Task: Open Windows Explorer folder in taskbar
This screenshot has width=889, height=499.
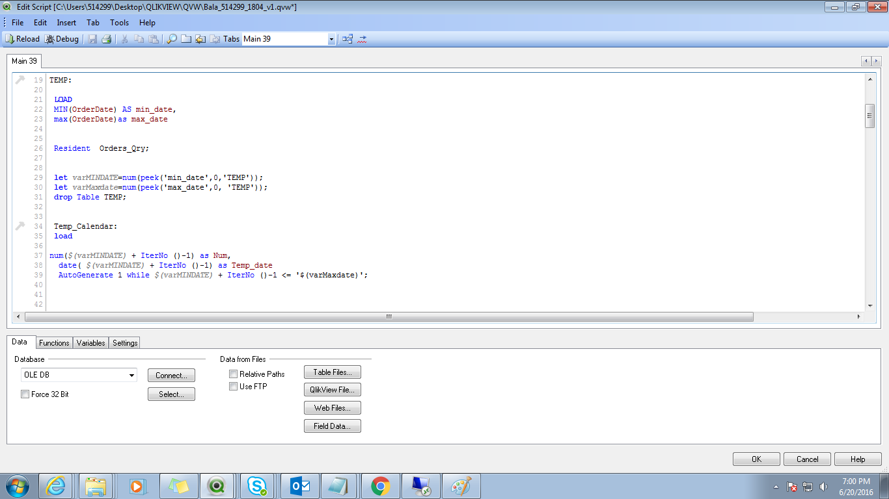Action: [x=96, y=486]
